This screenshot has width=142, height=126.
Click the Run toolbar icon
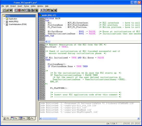click(16, 10)
